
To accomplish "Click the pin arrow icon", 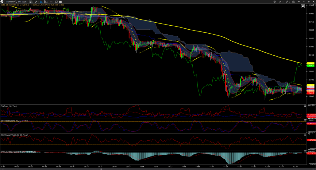I will tap(299, 2).
